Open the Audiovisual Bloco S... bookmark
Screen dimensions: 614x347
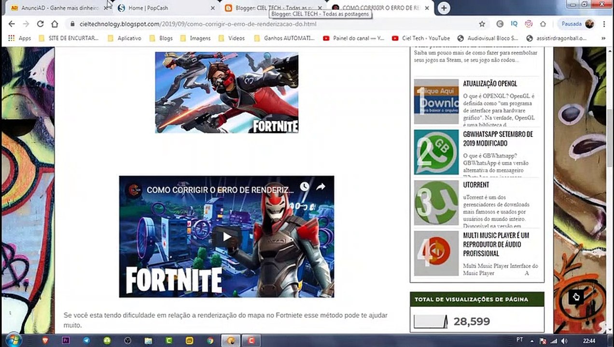tap(488, 38)
